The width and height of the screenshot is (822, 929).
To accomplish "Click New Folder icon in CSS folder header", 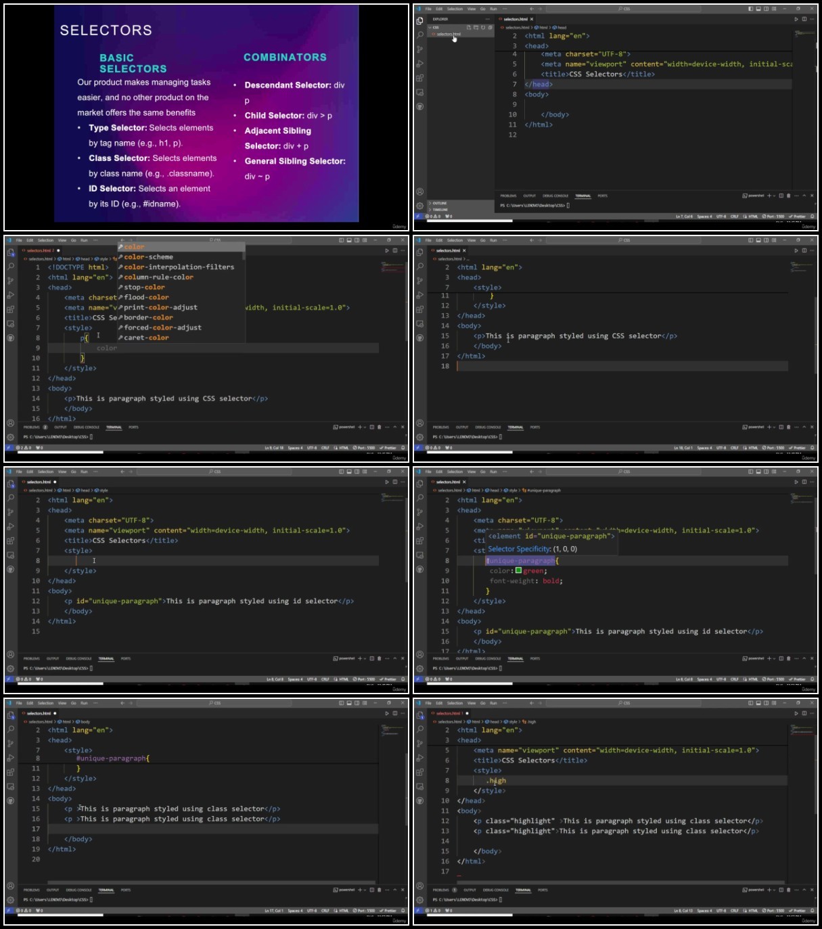I will [x=476, y=28].
